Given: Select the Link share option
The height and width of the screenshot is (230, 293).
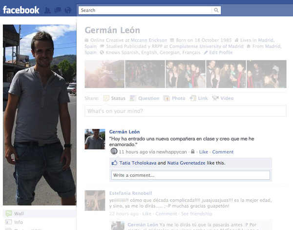Looking at the screenshot, I should click(x=203, y=98).
